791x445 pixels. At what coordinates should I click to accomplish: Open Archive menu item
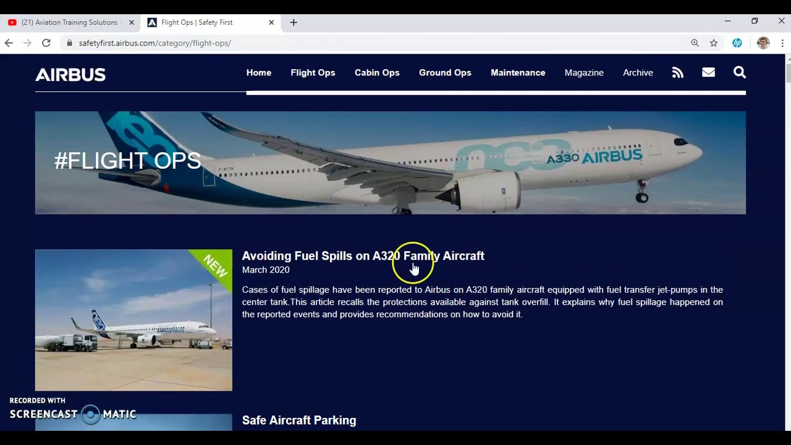tap(638, 72)
